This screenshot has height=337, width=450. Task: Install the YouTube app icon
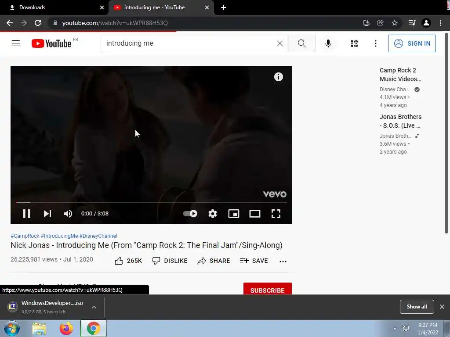pos(366,23)
